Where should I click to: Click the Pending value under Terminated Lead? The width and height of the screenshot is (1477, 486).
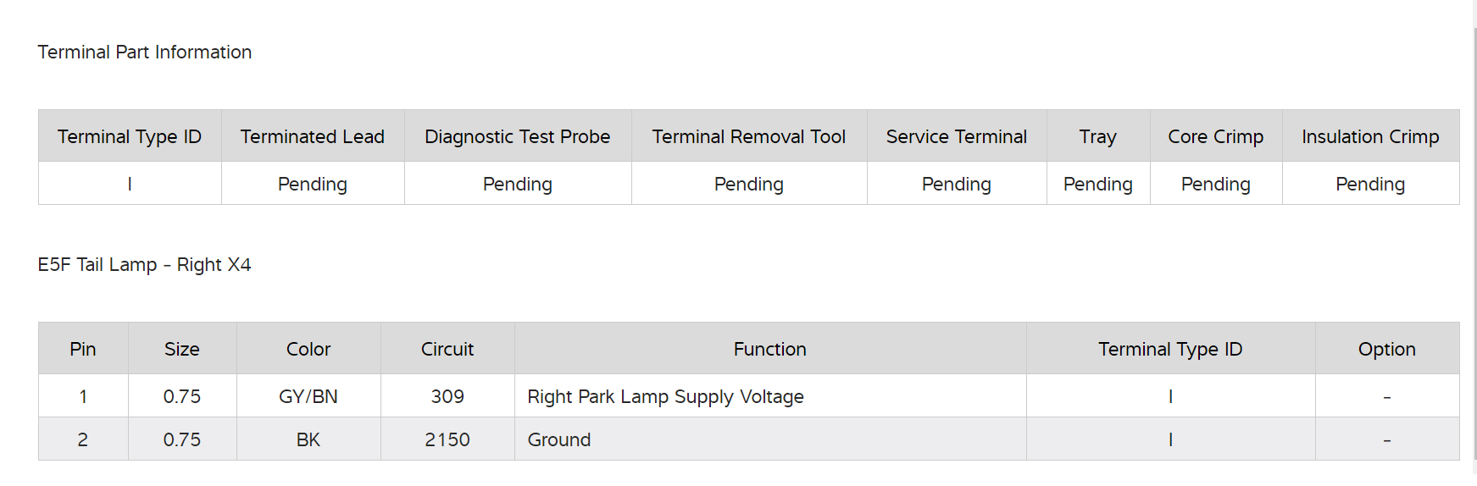click(x=312, y=184)
